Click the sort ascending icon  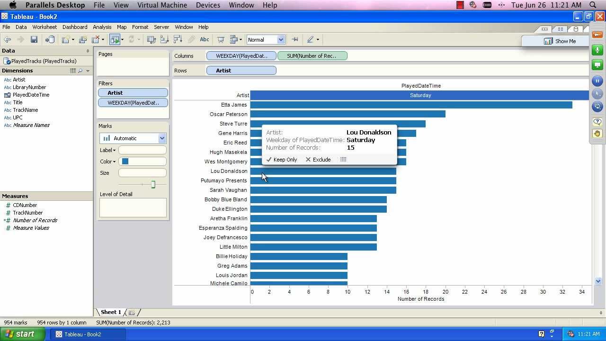coord(165,40)
